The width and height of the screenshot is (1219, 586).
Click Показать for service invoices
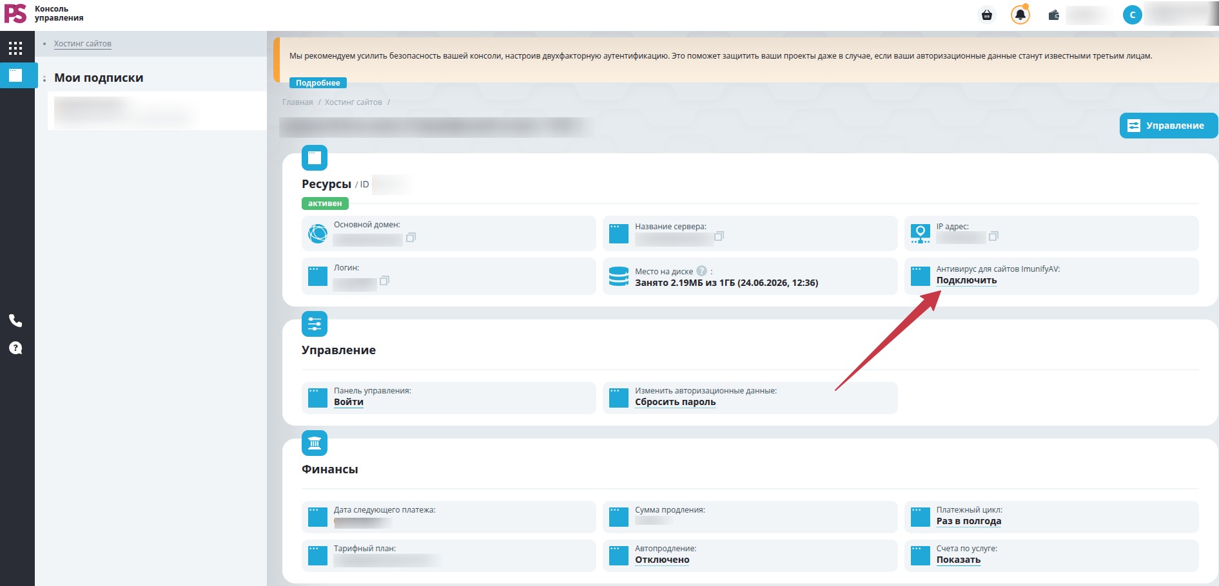click(x=958, y=560)
